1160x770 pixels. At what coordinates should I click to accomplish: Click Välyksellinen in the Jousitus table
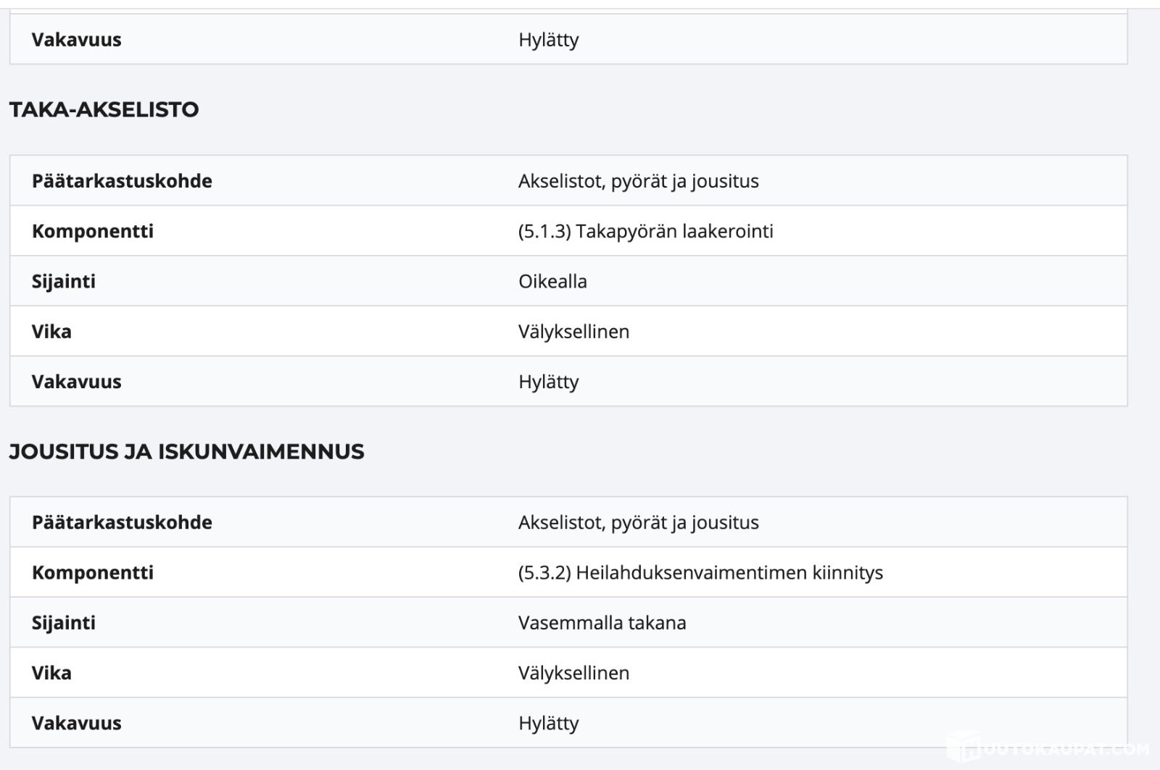[573, 672]
